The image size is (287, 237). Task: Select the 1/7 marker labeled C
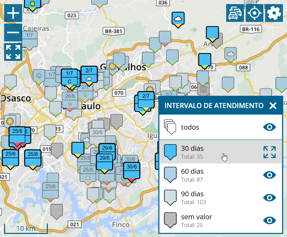click(69, 78)
